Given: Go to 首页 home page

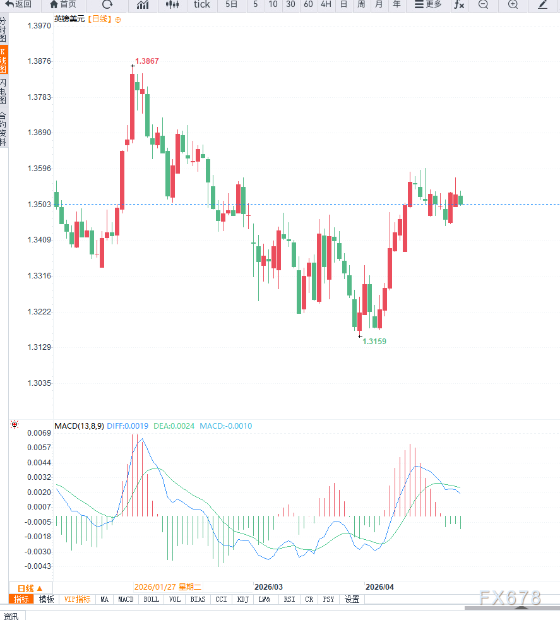Looking at the screenshot, I should (63, 4).
